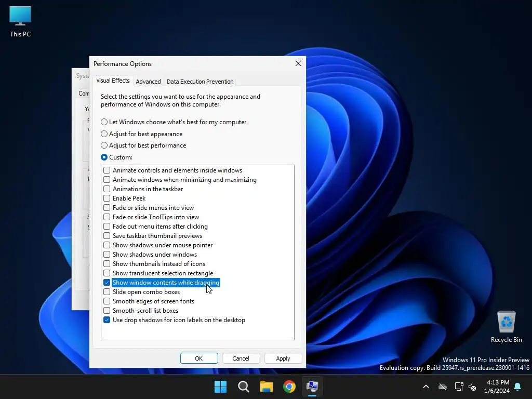This screenshot has width=532, height=399.
Task: Check Smooth edges of screen fonts
Action: [107, 301]
